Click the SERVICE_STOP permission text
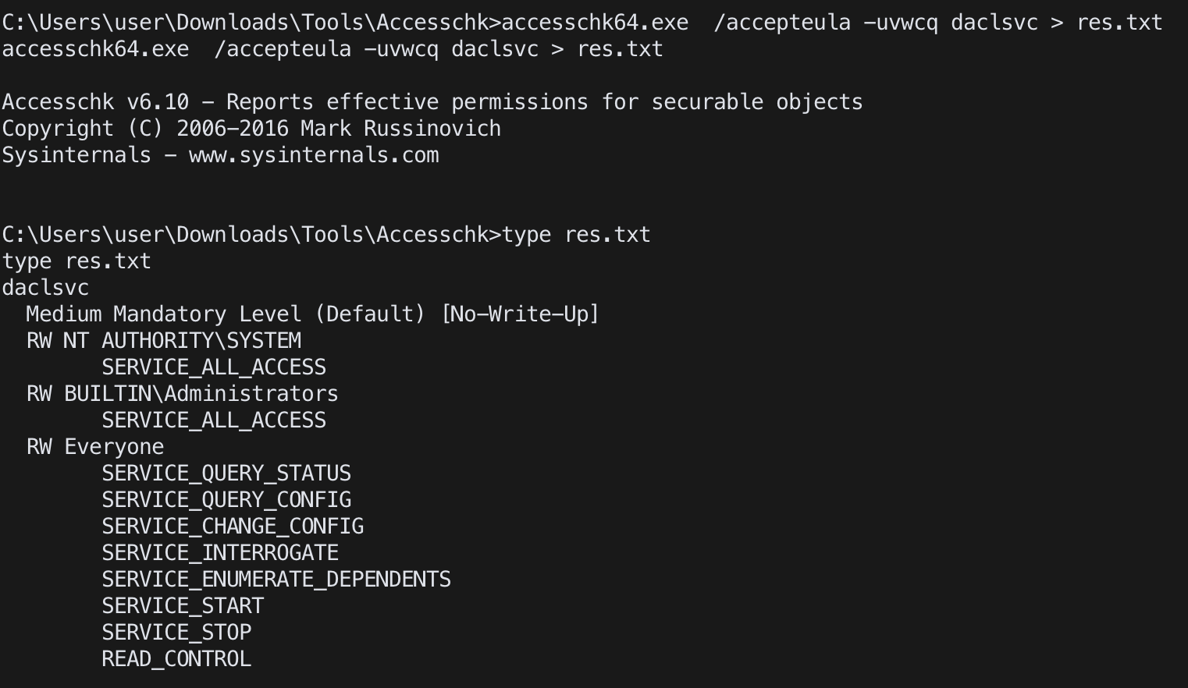The width and height of the screenshot is (1188, 688). coord(176,633)
